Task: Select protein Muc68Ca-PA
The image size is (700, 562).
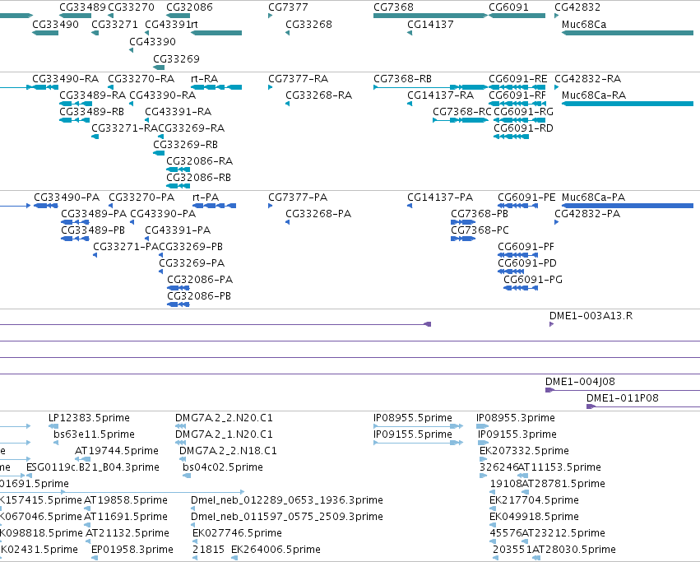Action: [x=593, y=198]
